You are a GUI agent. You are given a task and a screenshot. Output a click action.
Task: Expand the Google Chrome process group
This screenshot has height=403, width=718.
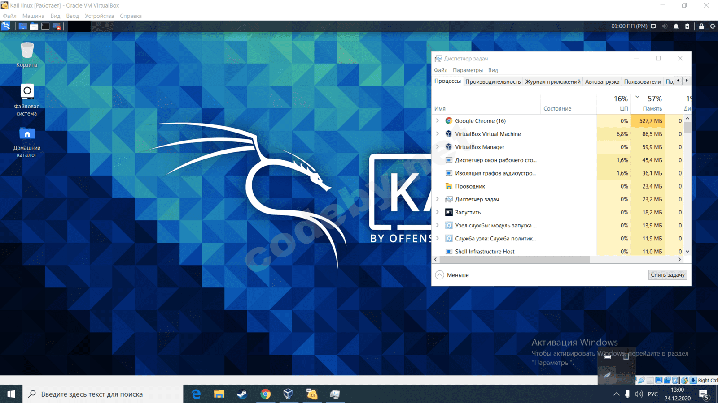click(438, 121)
